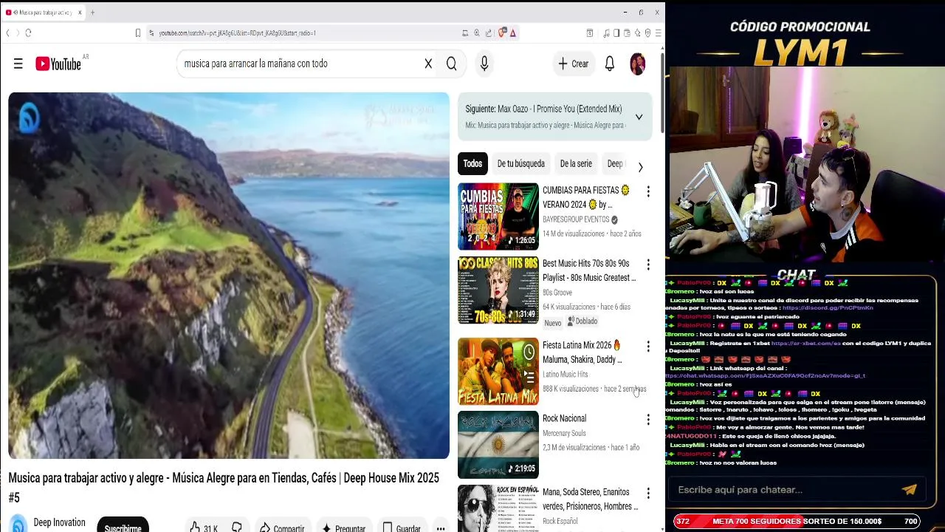Viewport: 945px width, 532px height.
Task: Open the Brave Shields lion icon
Action: pos(502,33)
